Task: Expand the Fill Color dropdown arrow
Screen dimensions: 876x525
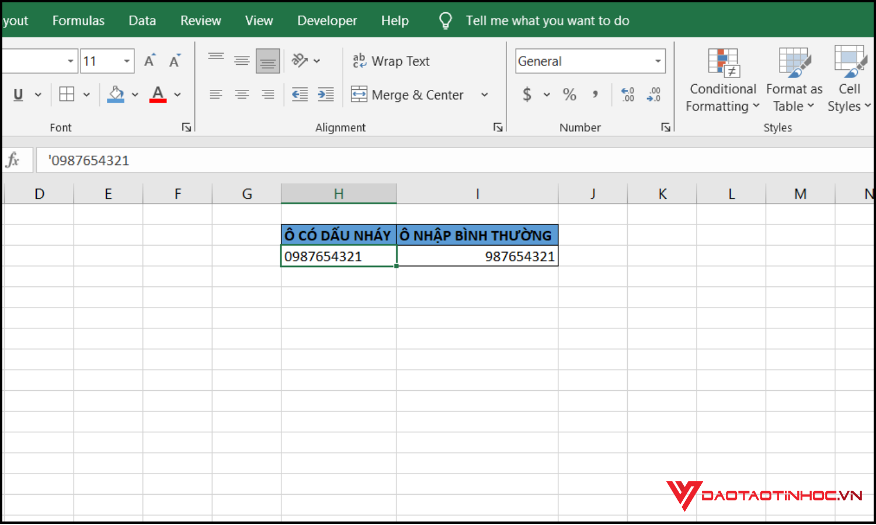Action: click(x=135, y=94)
